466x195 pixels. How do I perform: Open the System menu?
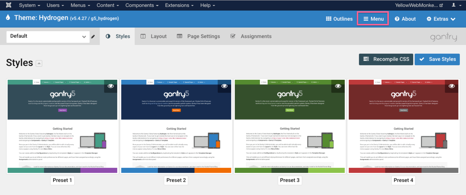click(x=29, y=5)
